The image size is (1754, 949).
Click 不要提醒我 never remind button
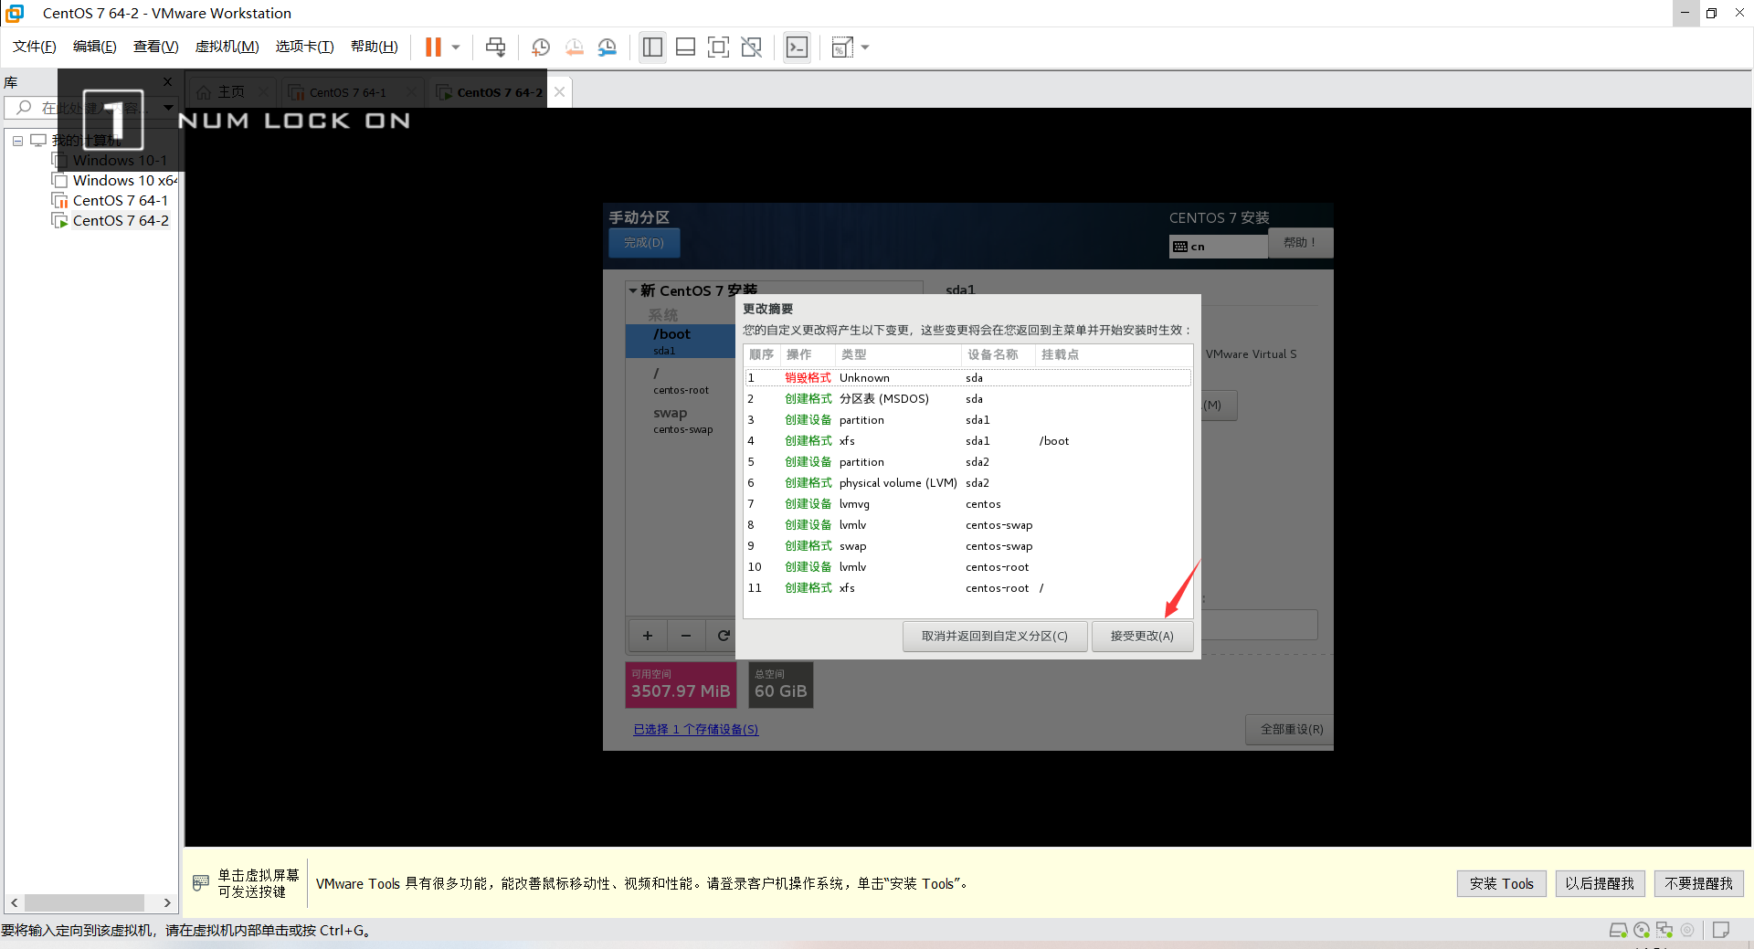tap(1698, 884)
